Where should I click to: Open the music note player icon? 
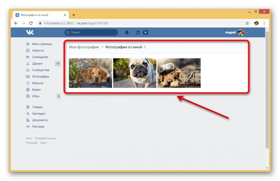click(x=137, y=33)
